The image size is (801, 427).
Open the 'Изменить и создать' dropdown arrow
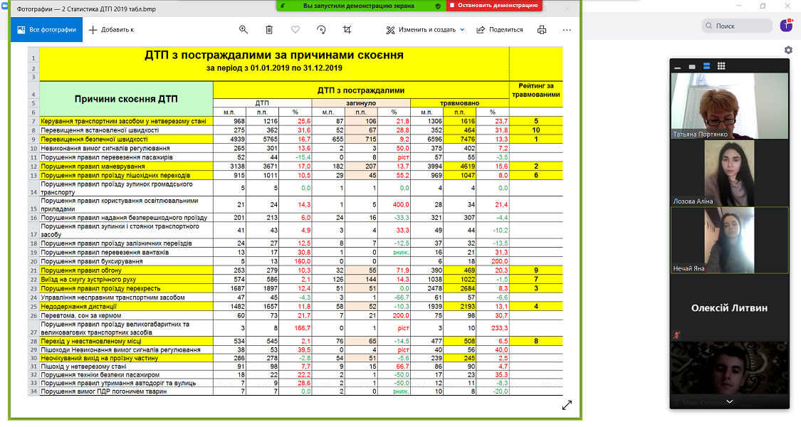pyautogui.click(x=462, y=30)
